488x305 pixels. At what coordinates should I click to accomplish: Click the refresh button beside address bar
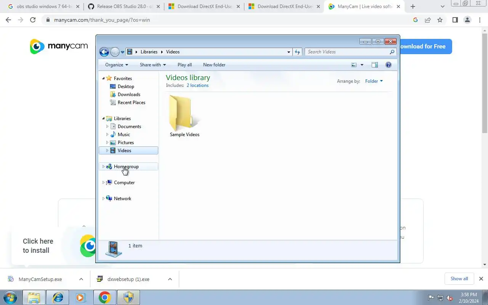[x=297, y=52]
